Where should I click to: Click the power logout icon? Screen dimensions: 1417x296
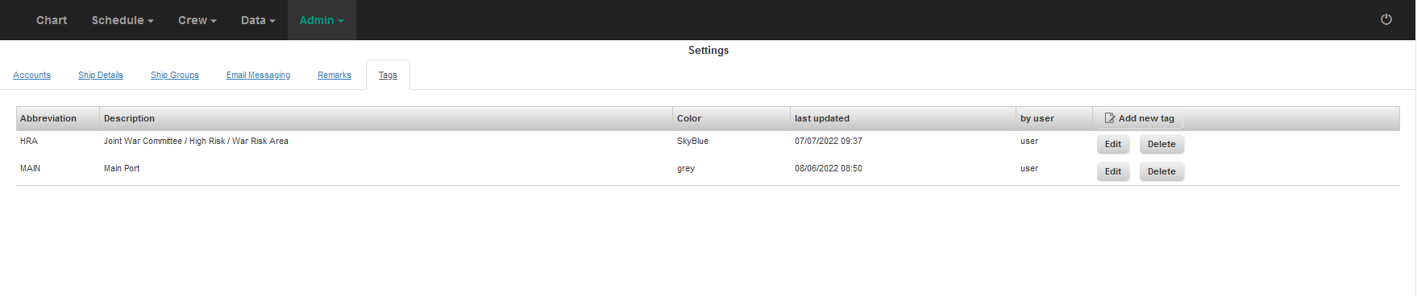(1386, 19)
